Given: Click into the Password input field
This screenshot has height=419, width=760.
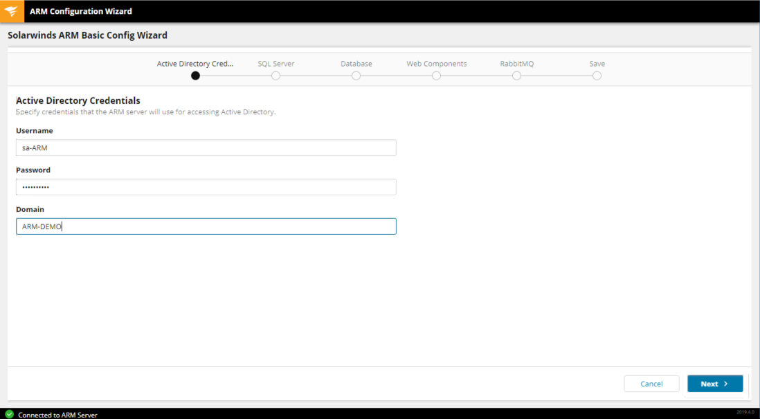Looking at the screenshot, I should coord(206,187).
